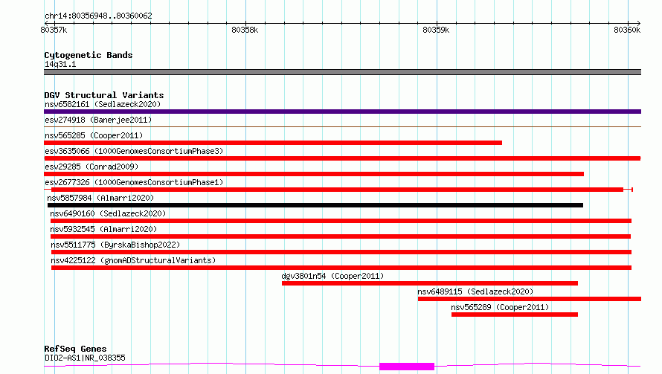The image size is (662, 374).
Task: Click the chr14:80356948..80360062 coordinate text
Action: (x=98, y=16)
